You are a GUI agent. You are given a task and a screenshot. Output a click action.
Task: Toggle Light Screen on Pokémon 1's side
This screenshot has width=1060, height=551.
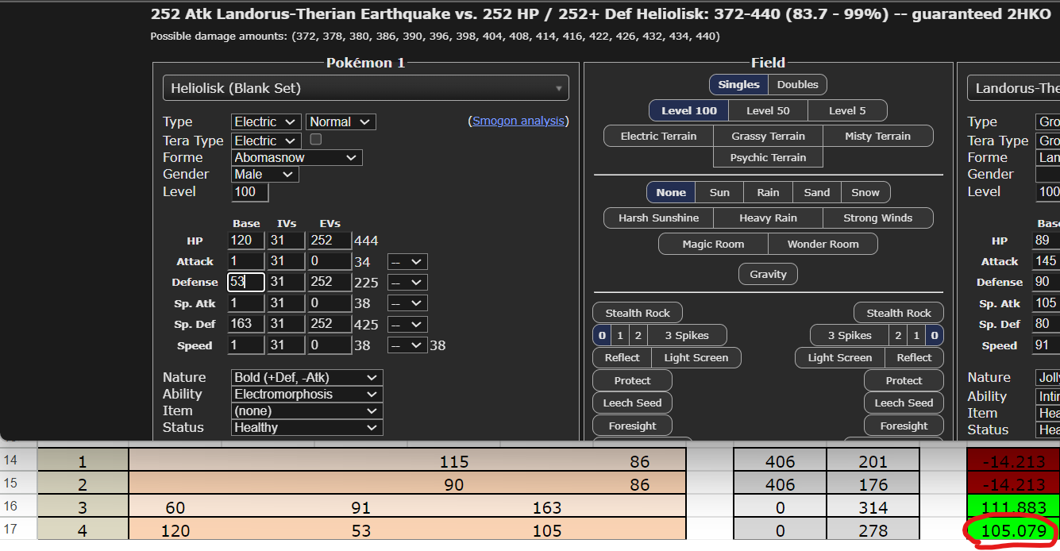696,357
